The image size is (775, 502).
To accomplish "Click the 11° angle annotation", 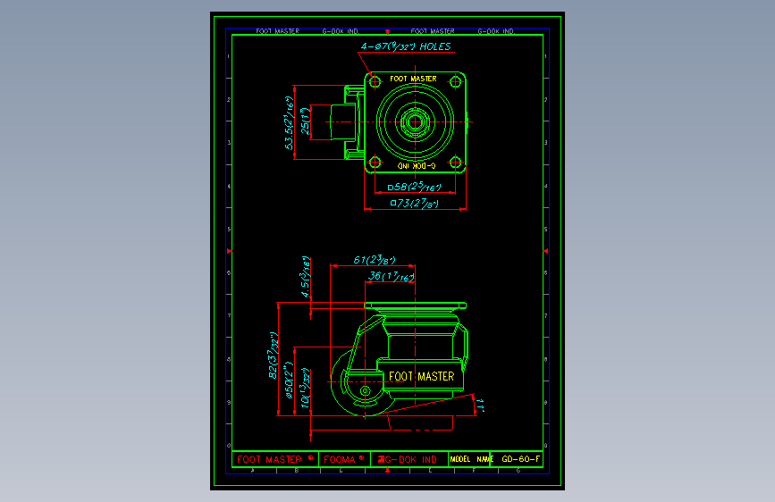I will [x=479, y=406].
